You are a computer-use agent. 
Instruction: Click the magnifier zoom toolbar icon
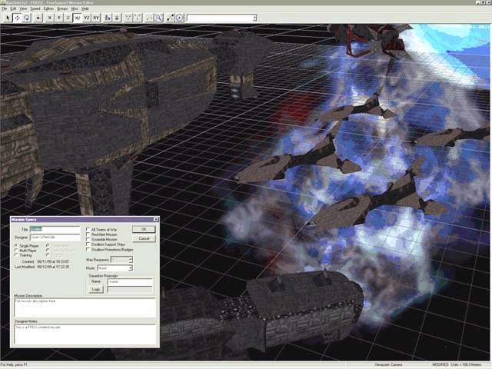pos(158,17)
